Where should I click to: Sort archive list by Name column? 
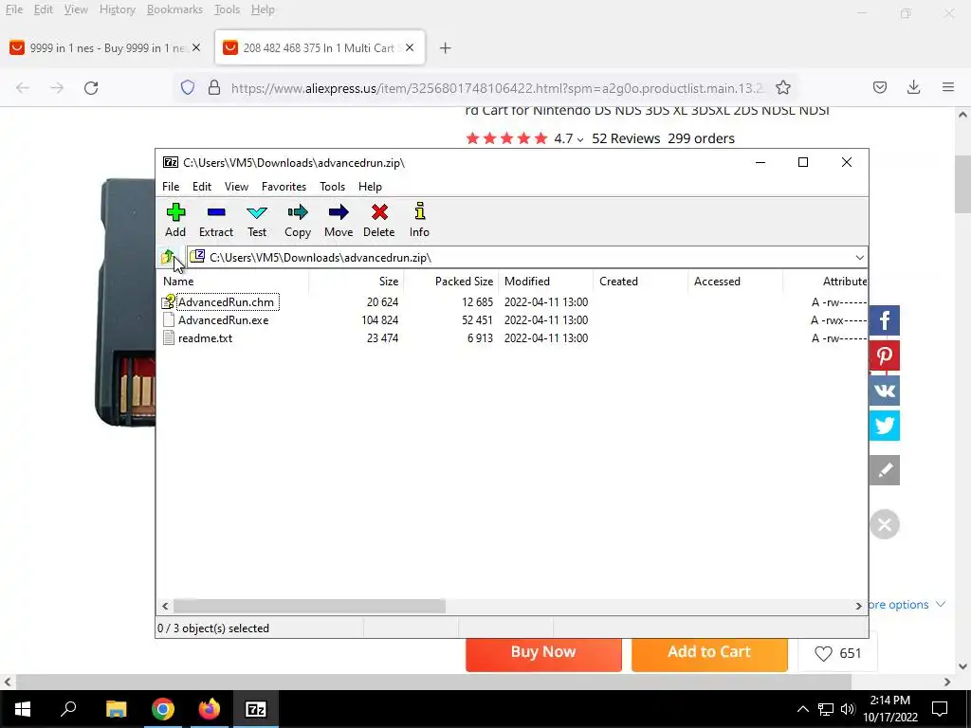click(x=232, y=281)
